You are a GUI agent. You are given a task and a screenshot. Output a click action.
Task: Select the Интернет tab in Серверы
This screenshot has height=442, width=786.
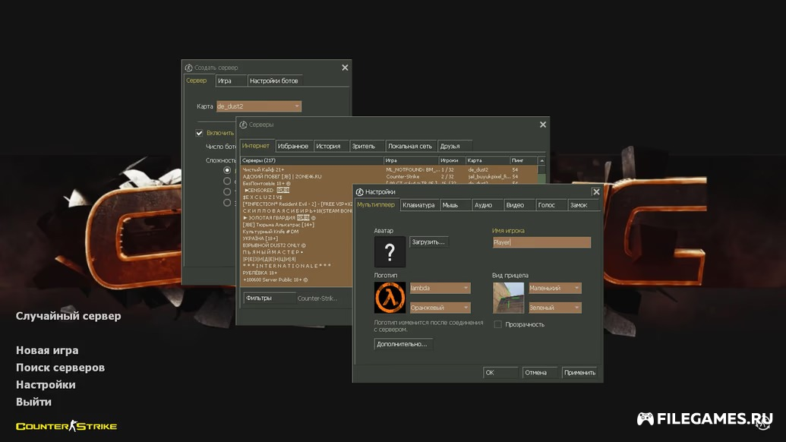point(256,146)
